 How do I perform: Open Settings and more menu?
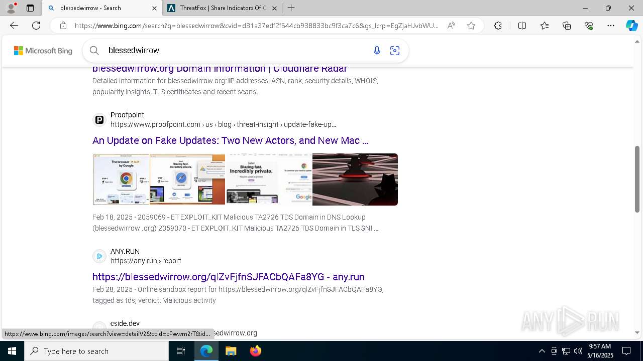[x=611, y=26]
